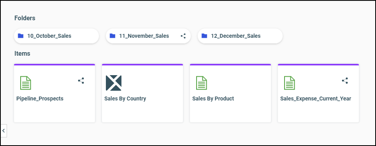The height and width of the screenshot is (146, 376).
Task: Select the Sales_Expense_Current_Year item title
Action: (x=316, y=99)
